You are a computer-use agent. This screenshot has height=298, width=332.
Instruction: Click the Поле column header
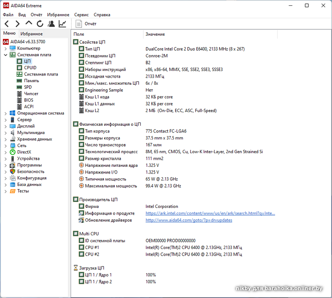point(107,34)
